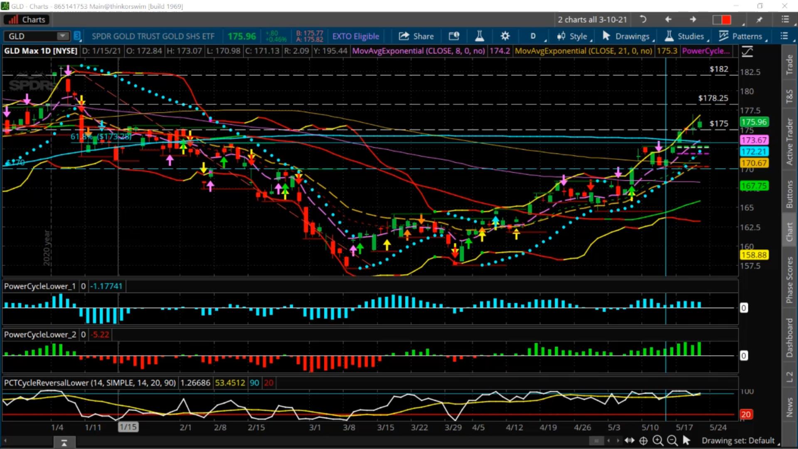Click the PCTCycleReversalLower study label
This screenshot has height=449, width=798.
(x=90, y=383)
